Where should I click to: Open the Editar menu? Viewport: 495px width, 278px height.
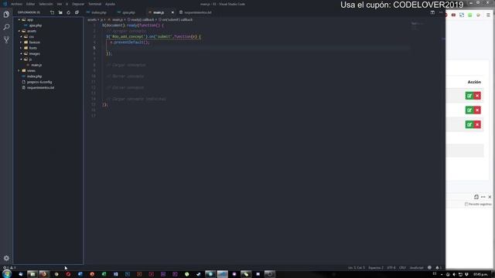pyautogui.click(x=30, y=4)
